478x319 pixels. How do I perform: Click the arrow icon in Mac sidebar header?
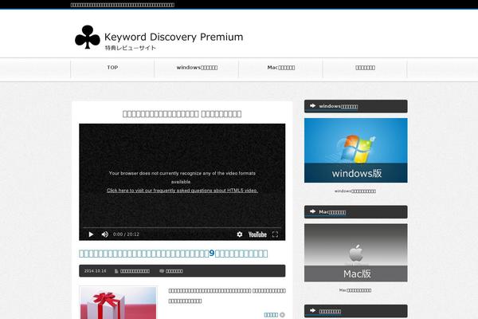coord(312,211)
